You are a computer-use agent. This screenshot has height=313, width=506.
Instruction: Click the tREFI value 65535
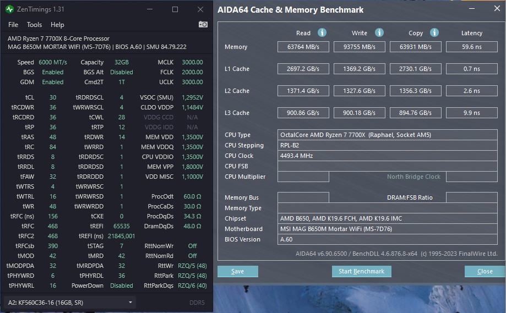pyautogui.click(x=121, y=226)
